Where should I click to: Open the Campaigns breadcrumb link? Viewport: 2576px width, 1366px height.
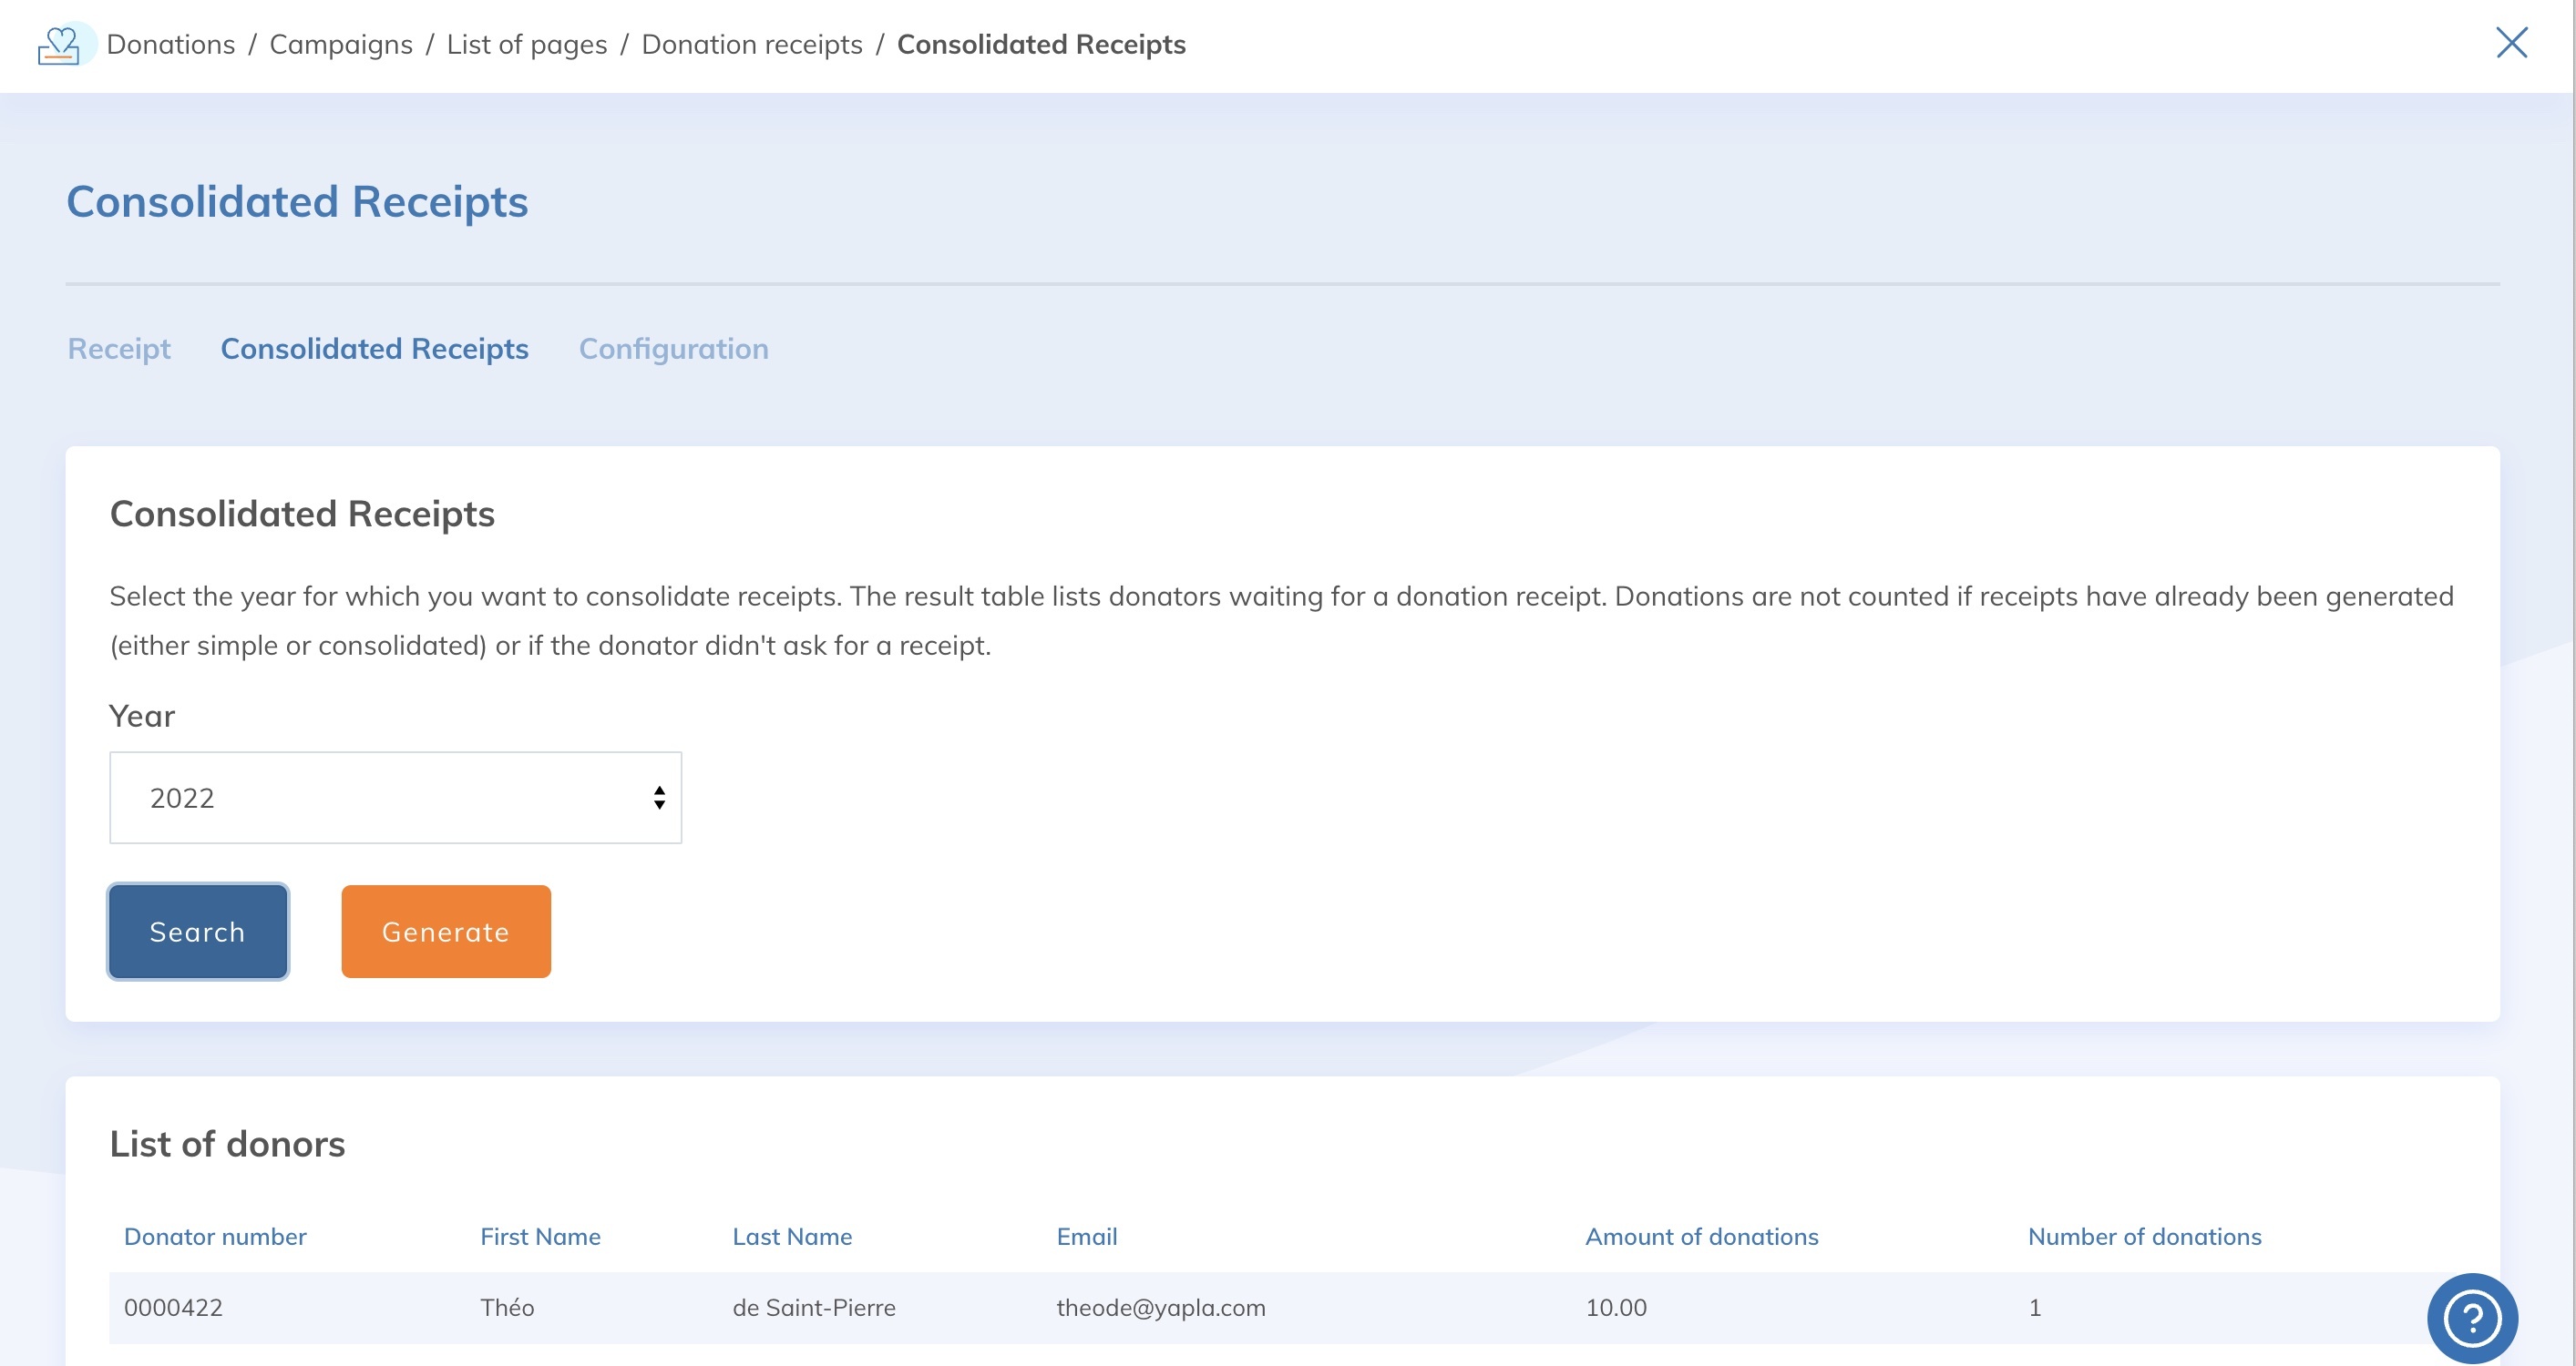pyautogui.click(x=340, y=44)
